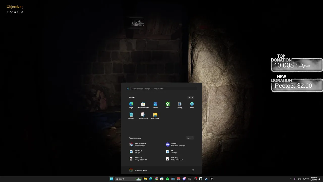Viewport: 323px width, 182px height.
Task: Open Spotify on the taskbar
Action: point(167,179)
